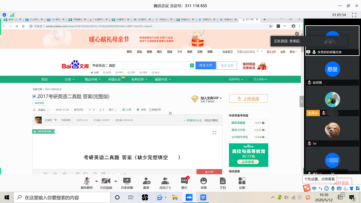Expand video options arrow beside camera
Screen dimensions: 361x203
116,181
